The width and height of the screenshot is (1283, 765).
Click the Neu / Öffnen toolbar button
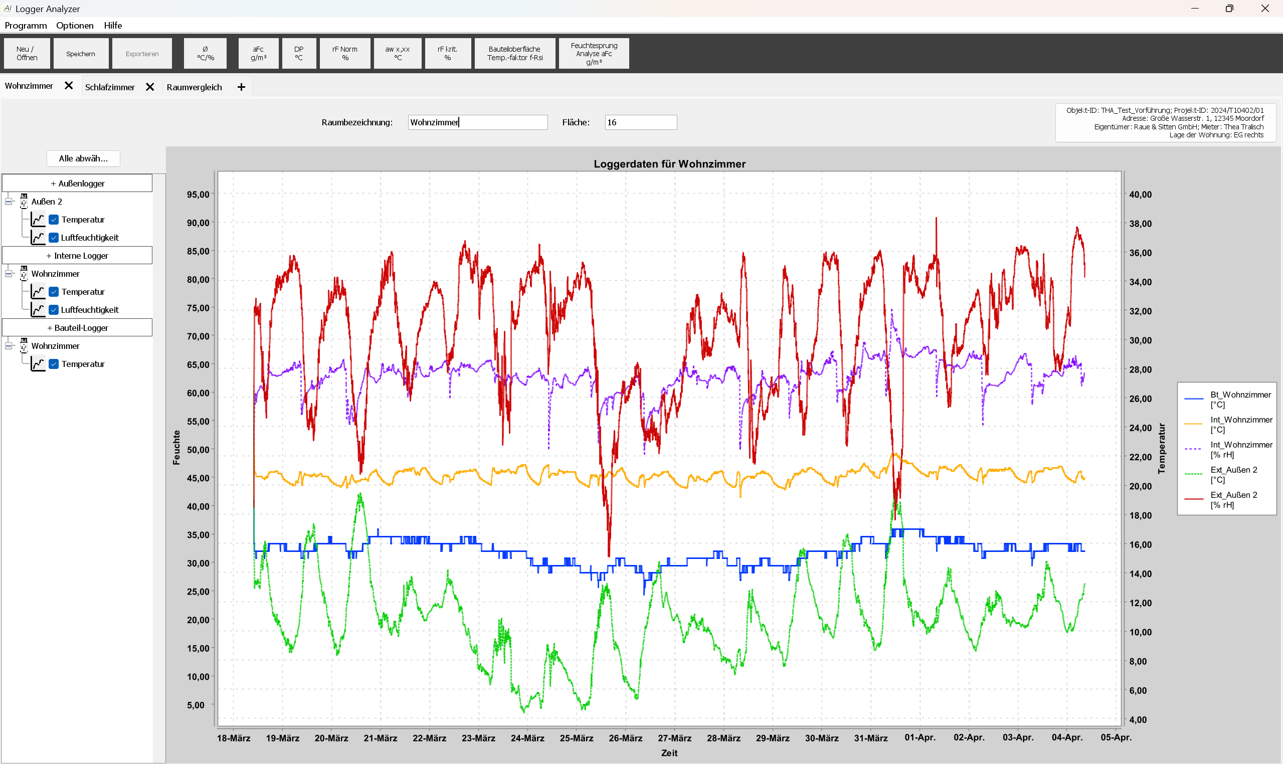point(27,53)
